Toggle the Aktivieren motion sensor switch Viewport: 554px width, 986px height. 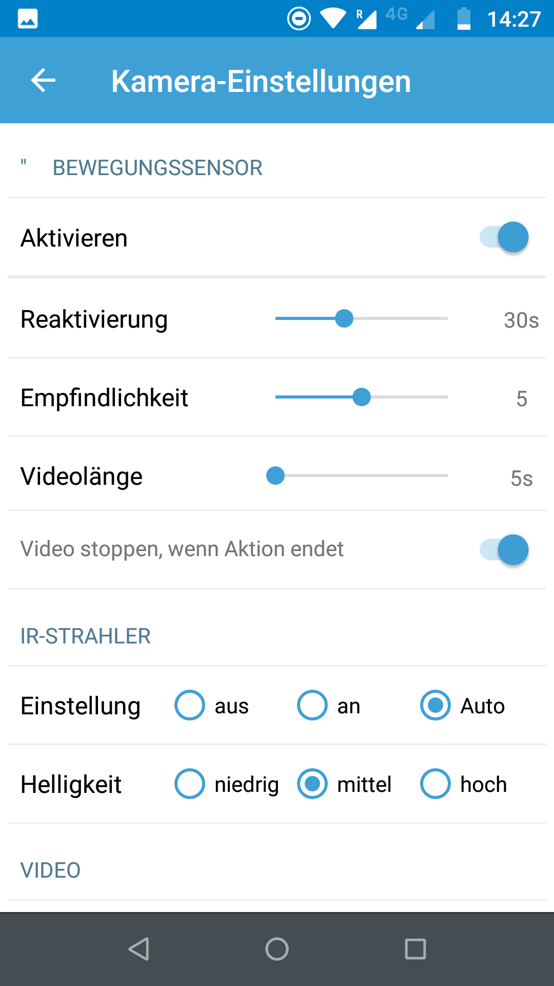[x=504, y=237]
